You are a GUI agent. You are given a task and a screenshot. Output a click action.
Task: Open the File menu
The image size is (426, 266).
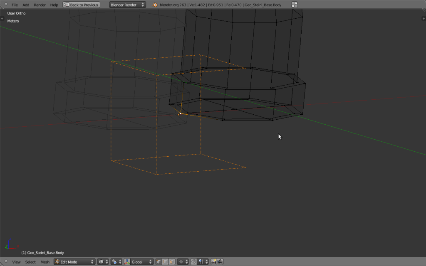[x=15, y=5]
